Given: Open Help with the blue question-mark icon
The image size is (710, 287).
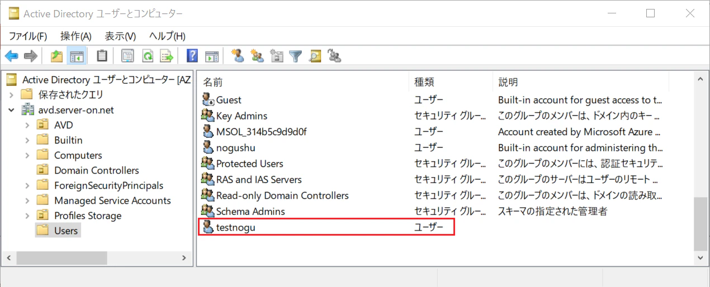Looking at the screenshot, I should [192, 56].
